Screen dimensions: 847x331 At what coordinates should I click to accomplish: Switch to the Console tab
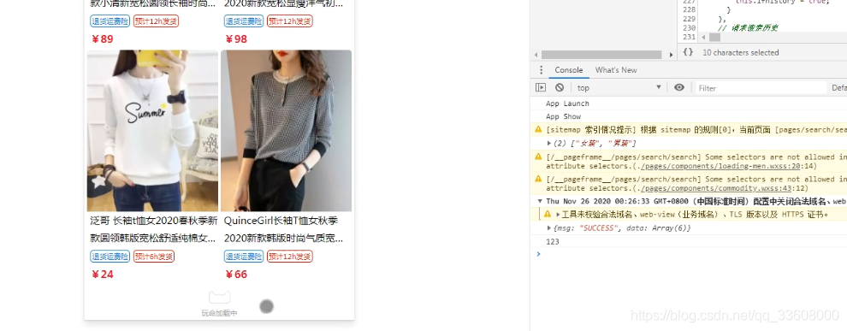coord(569,70)
